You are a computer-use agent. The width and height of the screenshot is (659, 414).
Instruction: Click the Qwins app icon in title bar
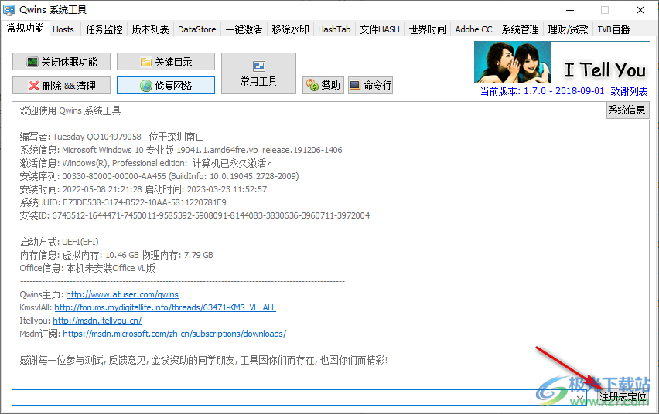point(9,10)
